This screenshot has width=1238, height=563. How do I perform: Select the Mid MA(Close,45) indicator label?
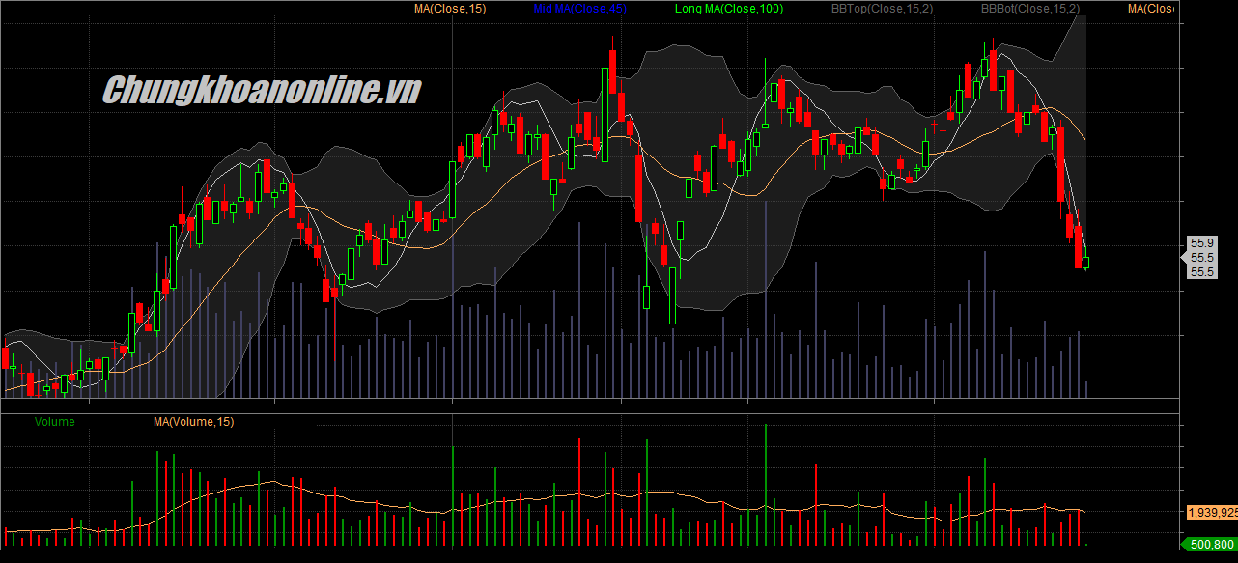[579, 9]
